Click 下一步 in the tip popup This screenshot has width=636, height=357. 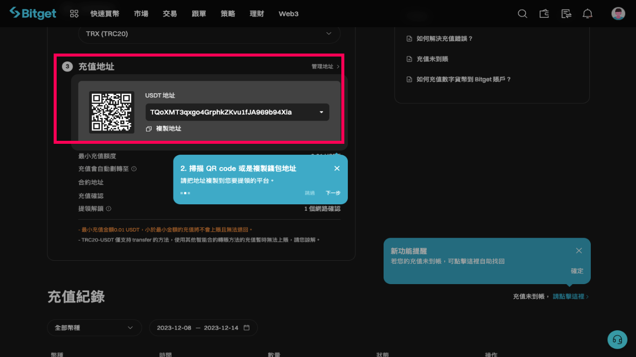pos(333,193)
